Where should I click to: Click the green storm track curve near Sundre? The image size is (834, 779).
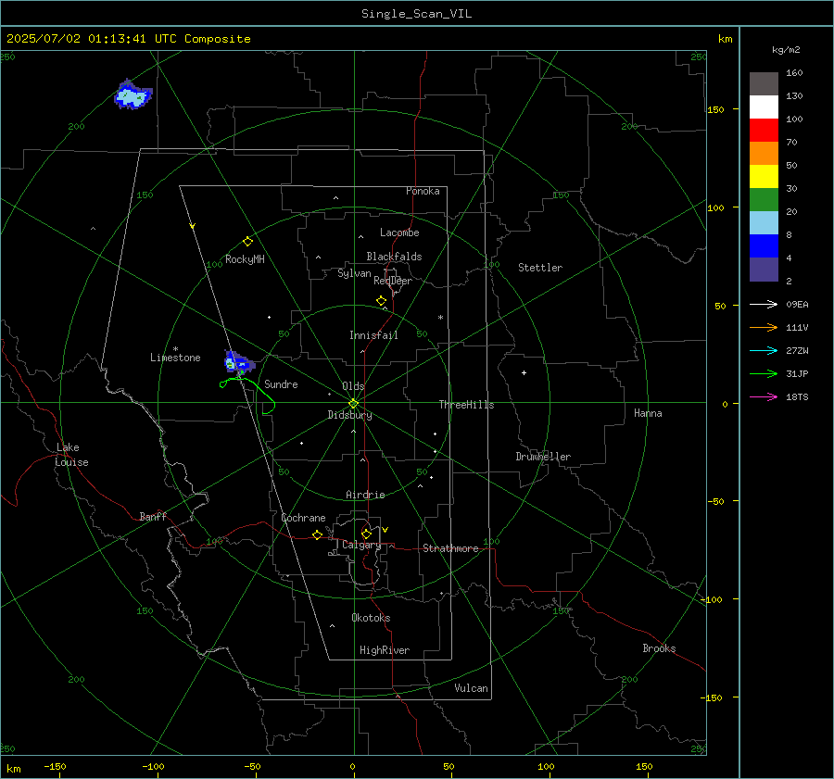pos(247,395)
